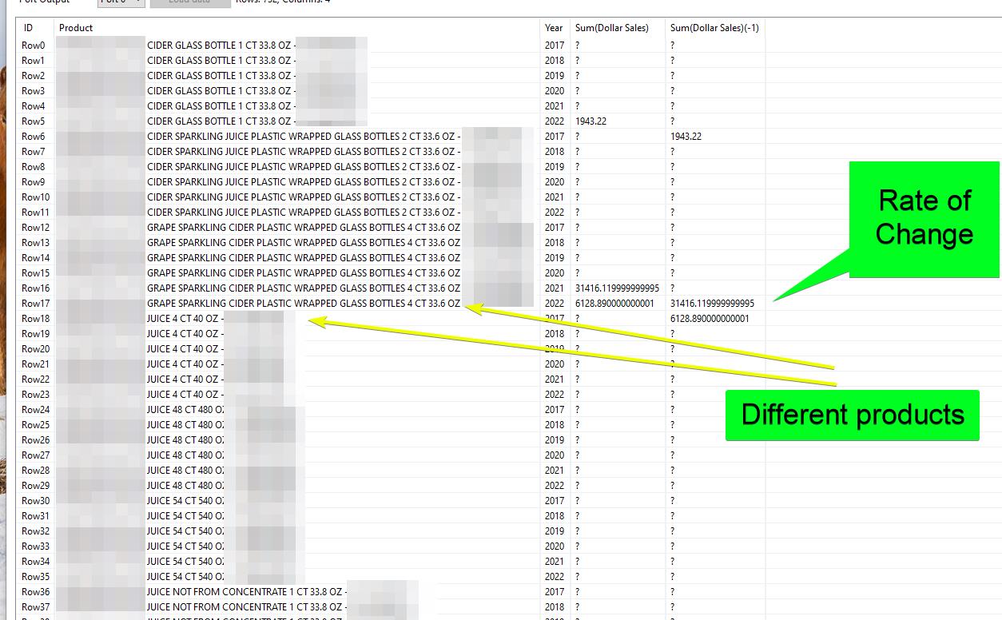
Task: Select the Row5 ID cell
Action: tap(34, 121)
